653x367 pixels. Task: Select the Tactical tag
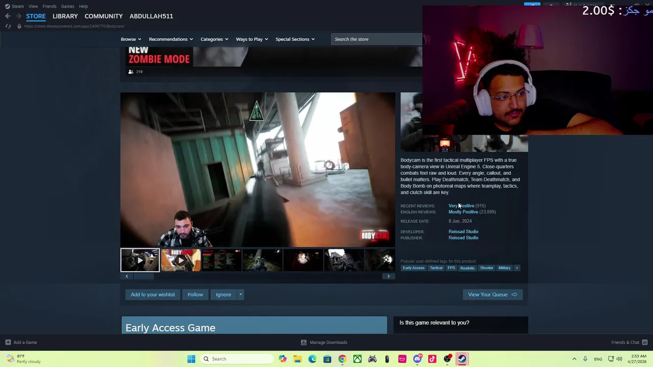(x=436, y=268)
